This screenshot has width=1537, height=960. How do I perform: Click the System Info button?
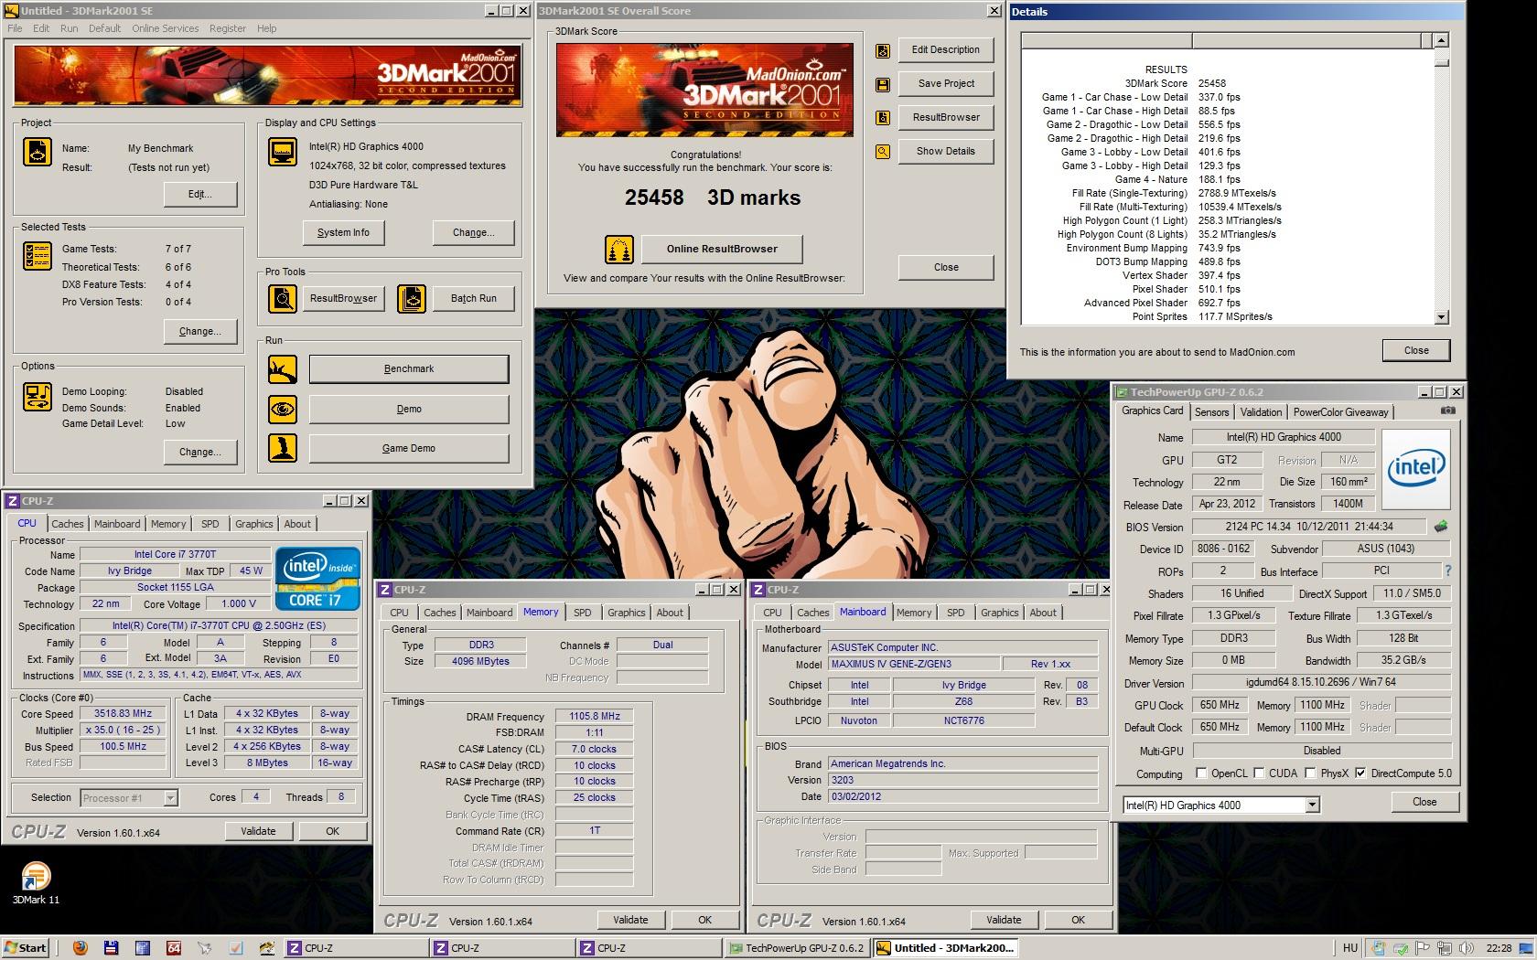[343, 232]
